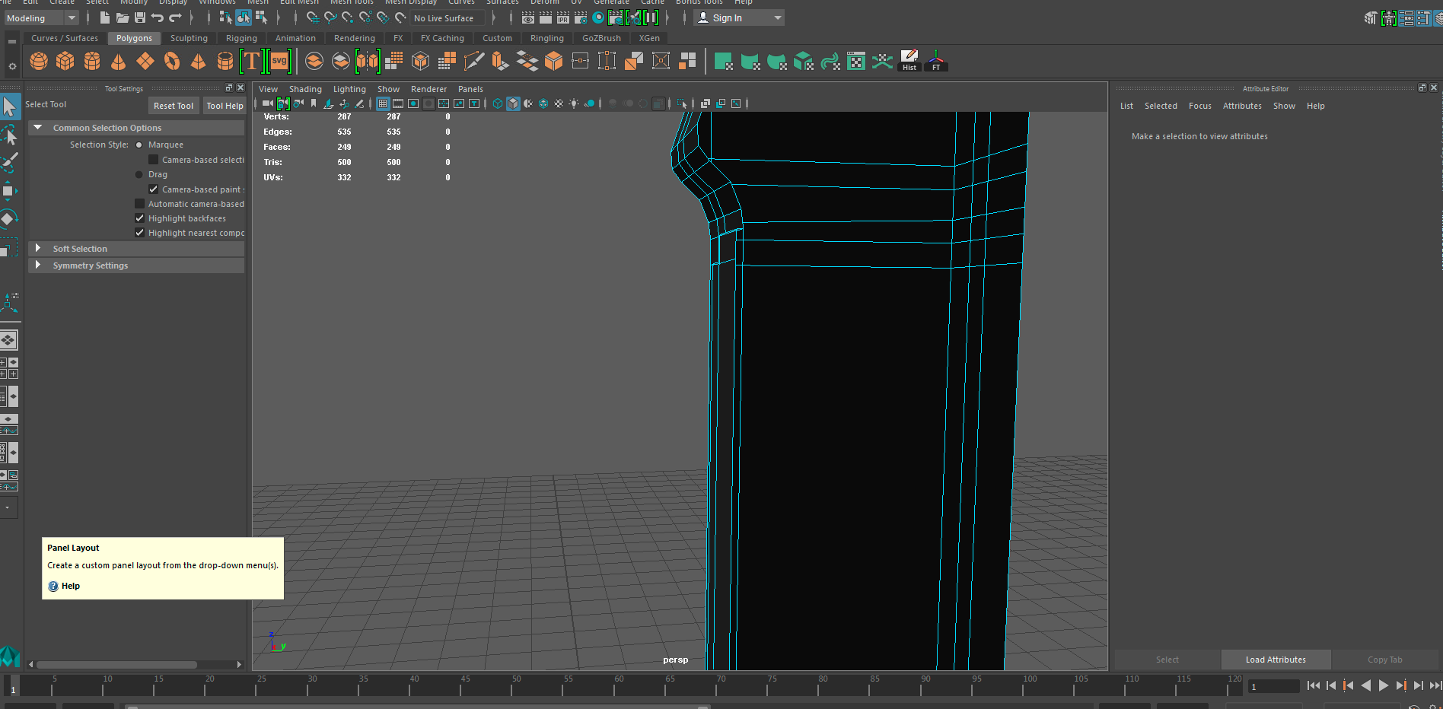Open the Shading menu in the viewport
Image resolution: width=1443 pixels, height=709 pixels.
pyautogui.click(x=305, y=89)
